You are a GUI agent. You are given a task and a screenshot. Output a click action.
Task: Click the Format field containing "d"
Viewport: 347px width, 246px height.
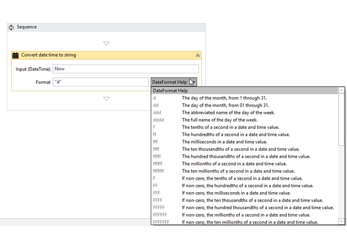(x=100, y=82)
